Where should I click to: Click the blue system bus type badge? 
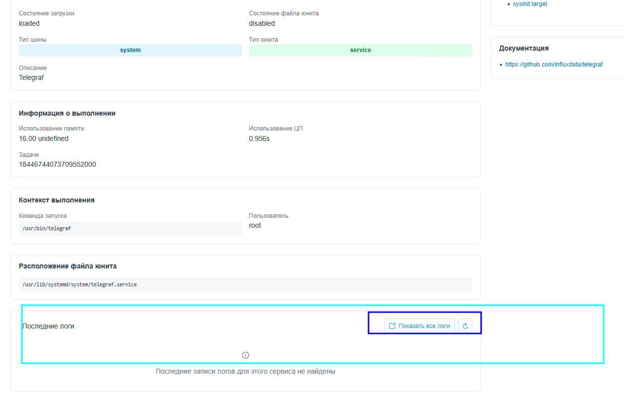tap(130, 50)
